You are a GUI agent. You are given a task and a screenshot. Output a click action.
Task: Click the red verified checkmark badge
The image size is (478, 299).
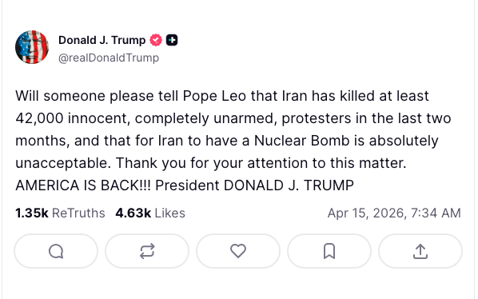click(156, 40)
